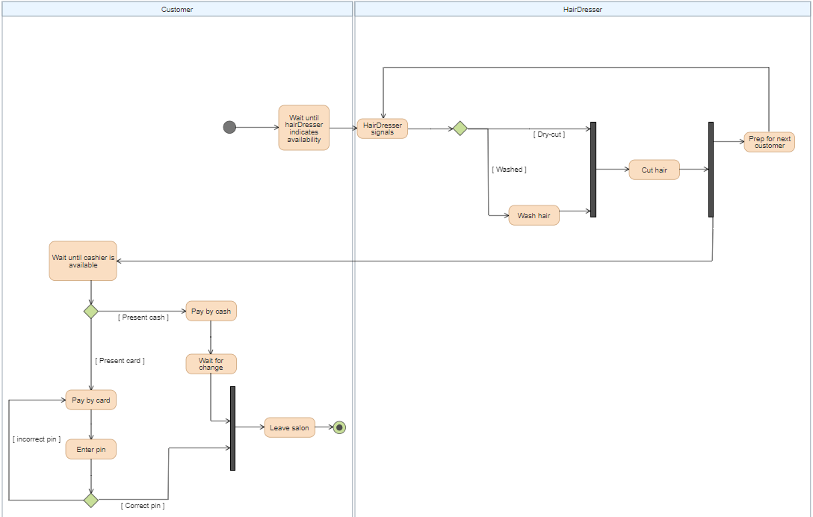Select the initial state node

(x=229, y=127)
